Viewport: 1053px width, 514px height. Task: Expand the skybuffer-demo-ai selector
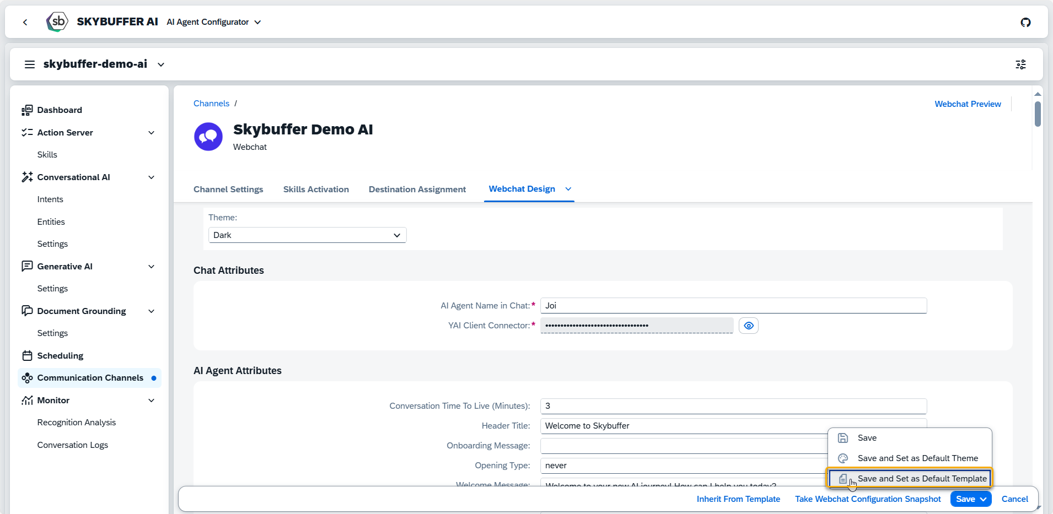point(161,64)
